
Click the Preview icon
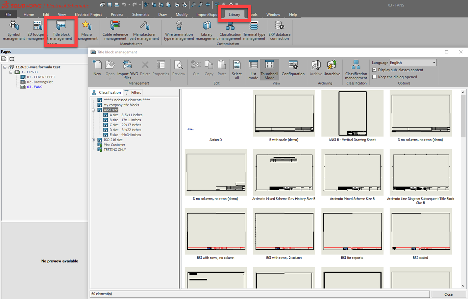coord(178,68)
